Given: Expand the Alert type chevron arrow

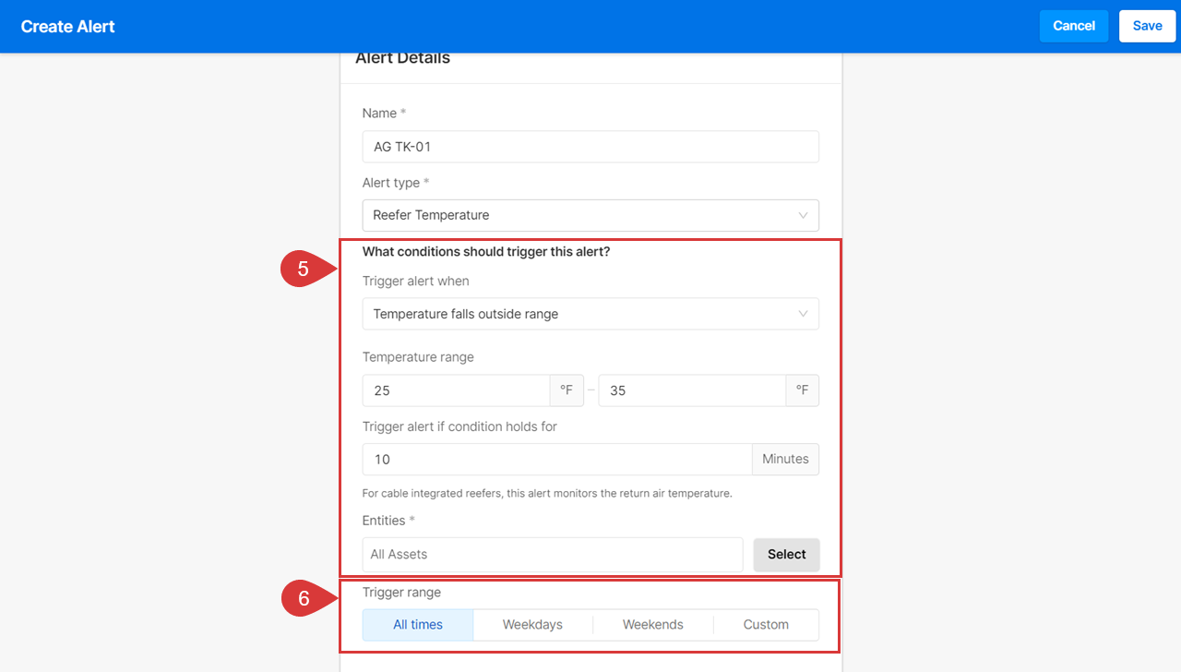Looking at the screenshot, I should 803,215.
